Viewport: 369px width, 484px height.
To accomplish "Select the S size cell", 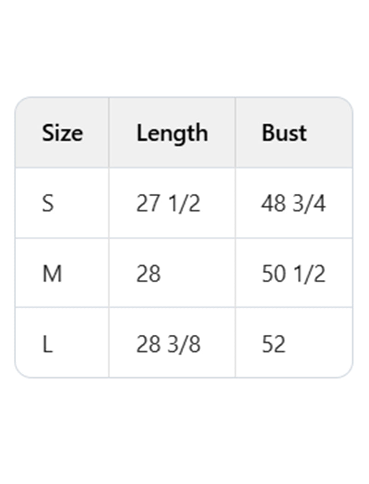I will tap(48, 203).
